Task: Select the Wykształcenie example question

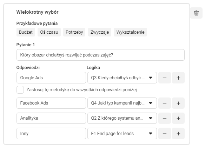Action: (130, 32)
